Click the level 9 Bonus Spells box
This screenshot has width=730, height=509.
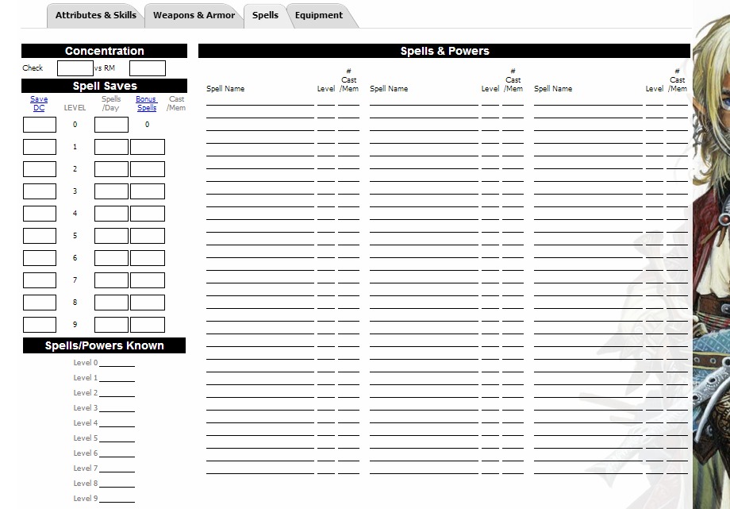tap(148, 325)
